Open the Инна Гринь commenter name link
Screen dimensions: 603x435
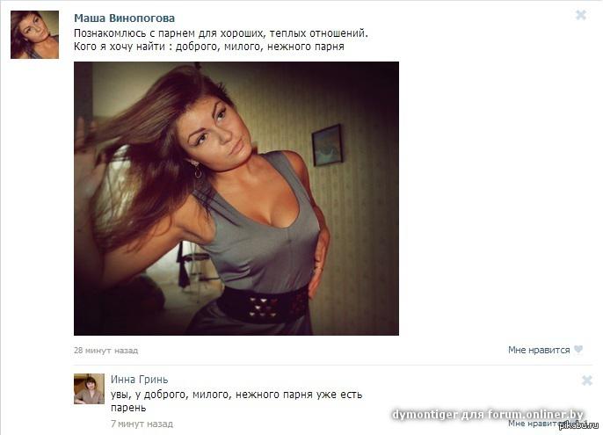click(x=139, y=380)
